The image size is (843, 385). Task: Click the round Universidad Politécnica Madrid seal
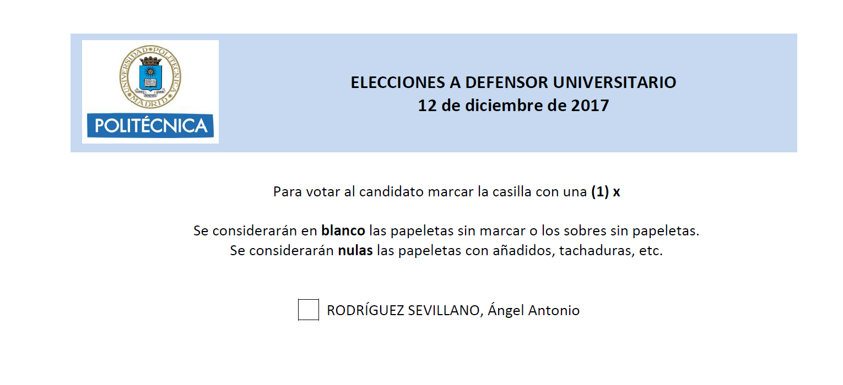click(150, 77)
